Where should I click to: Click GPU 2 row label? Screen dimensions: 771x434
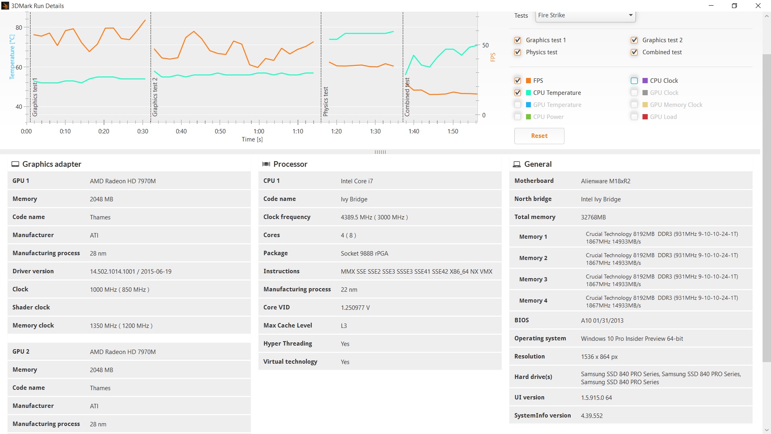coord(21,352)
